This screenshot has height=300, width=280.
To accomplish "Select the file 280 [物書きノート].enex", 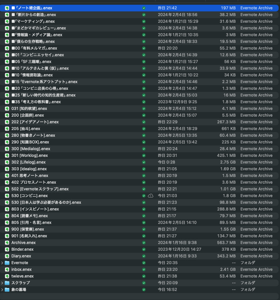I will (33, 135).
